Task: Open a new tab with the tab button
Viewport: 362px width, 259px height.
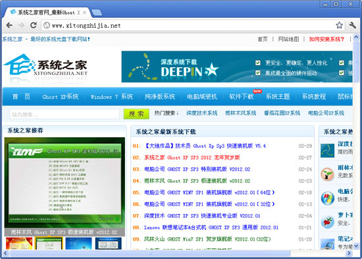Action: tap(97, 13)
